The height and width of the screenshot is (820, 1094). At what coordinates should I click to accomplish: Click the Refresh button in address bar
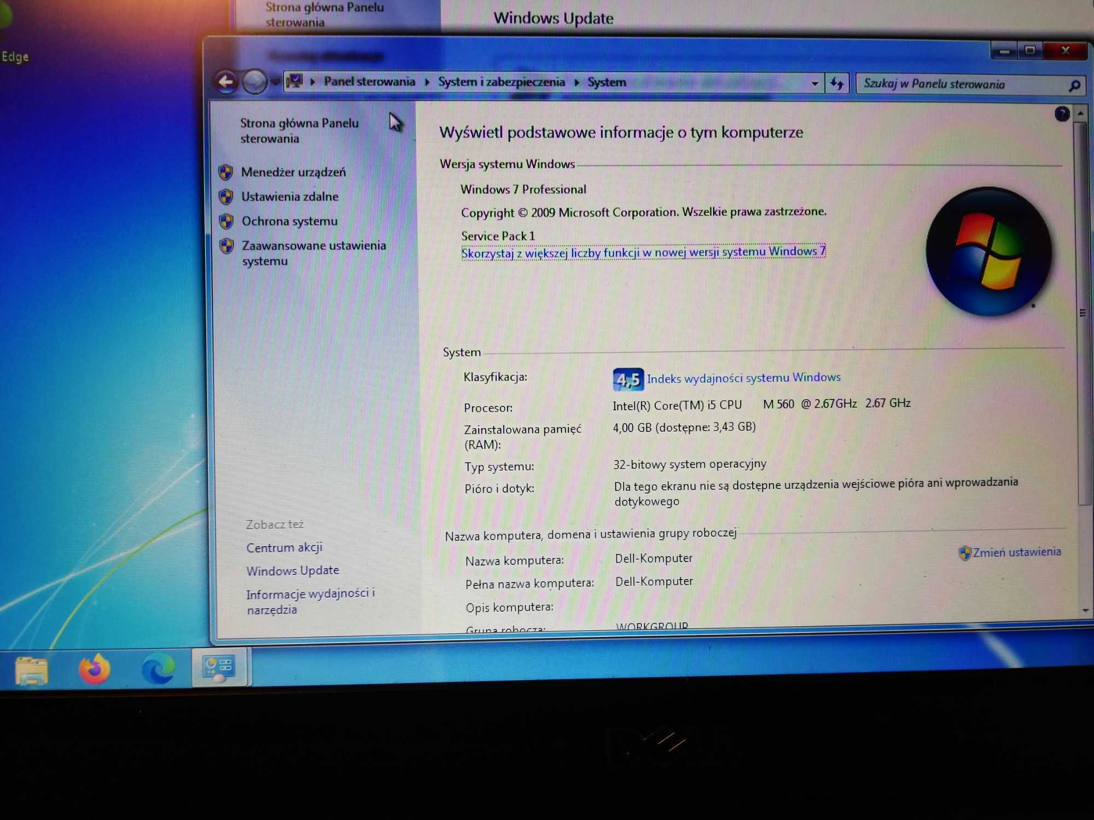(x=837, y=84)
